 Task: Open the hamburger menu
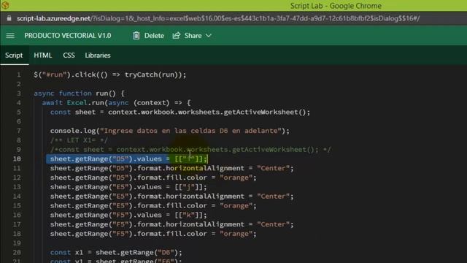pyautogui.click(x=10, y=36)
